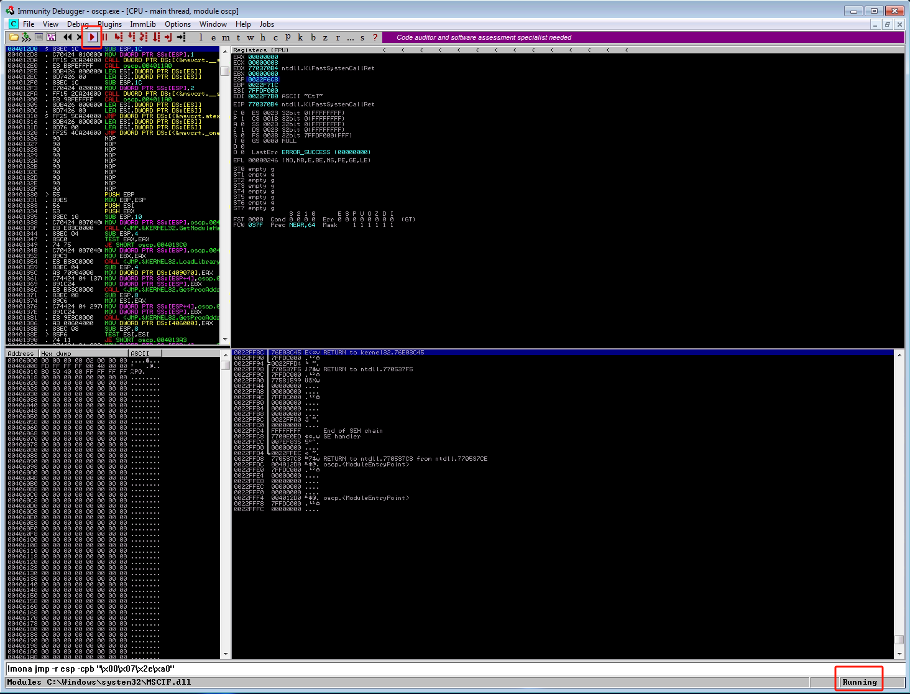Show Breakpoints via 'b' button

[313, 37]
